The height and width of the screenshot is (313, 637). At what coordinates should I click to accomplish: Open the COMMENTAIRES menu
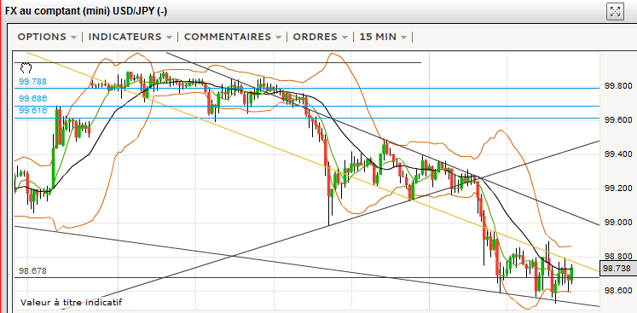[x=233, y=37]
